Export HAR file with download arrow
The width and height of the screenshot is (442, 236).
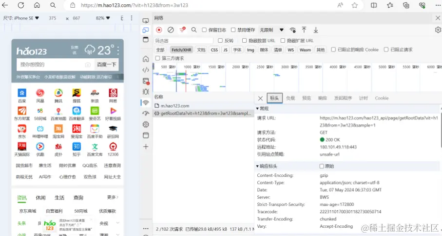click(316, 30)
